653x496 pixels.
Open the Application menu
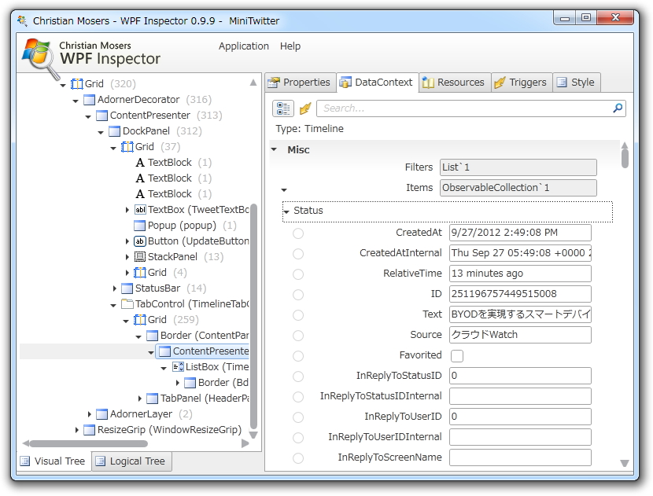(244, 46)
